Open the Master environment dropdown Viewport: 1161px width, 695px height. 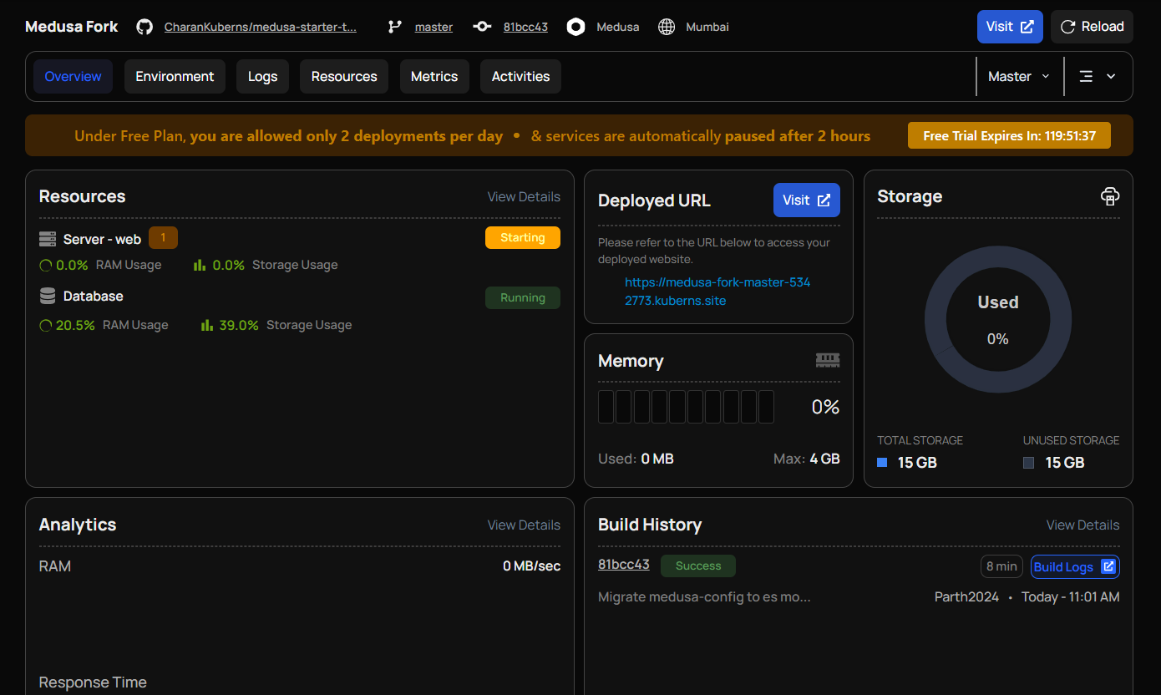click(x=1018, y=76)
